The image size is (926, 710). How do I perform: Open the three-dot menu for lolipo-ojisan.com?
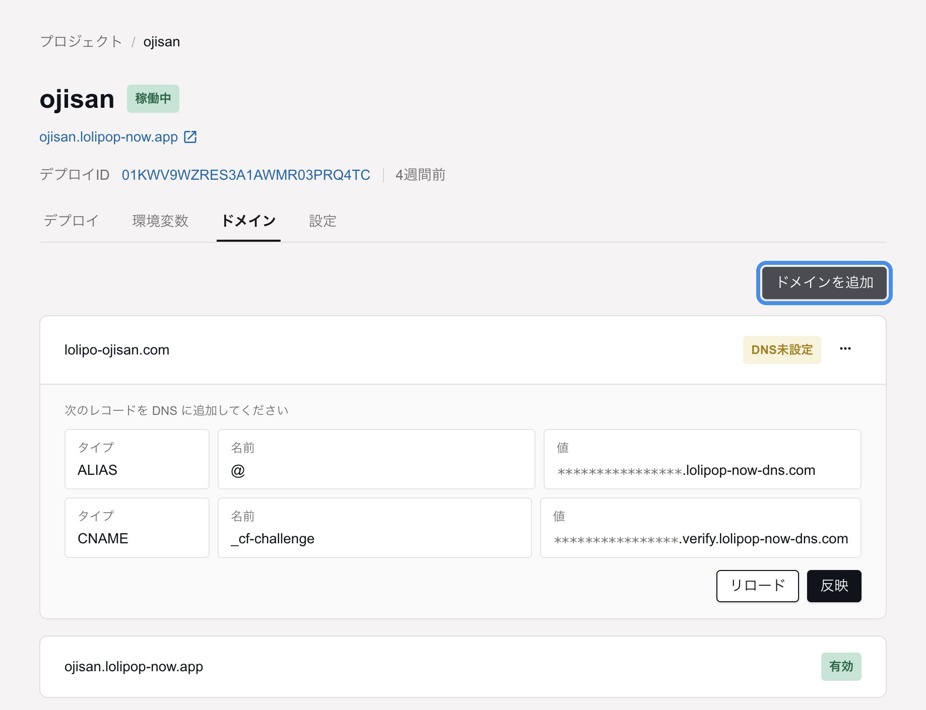click(x=845, y=349)
